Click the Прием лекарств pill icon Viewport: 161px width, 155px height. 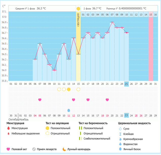tap(34, 149)
